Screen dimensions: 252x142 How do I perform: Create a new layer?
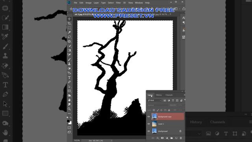(x=176, y=138)
